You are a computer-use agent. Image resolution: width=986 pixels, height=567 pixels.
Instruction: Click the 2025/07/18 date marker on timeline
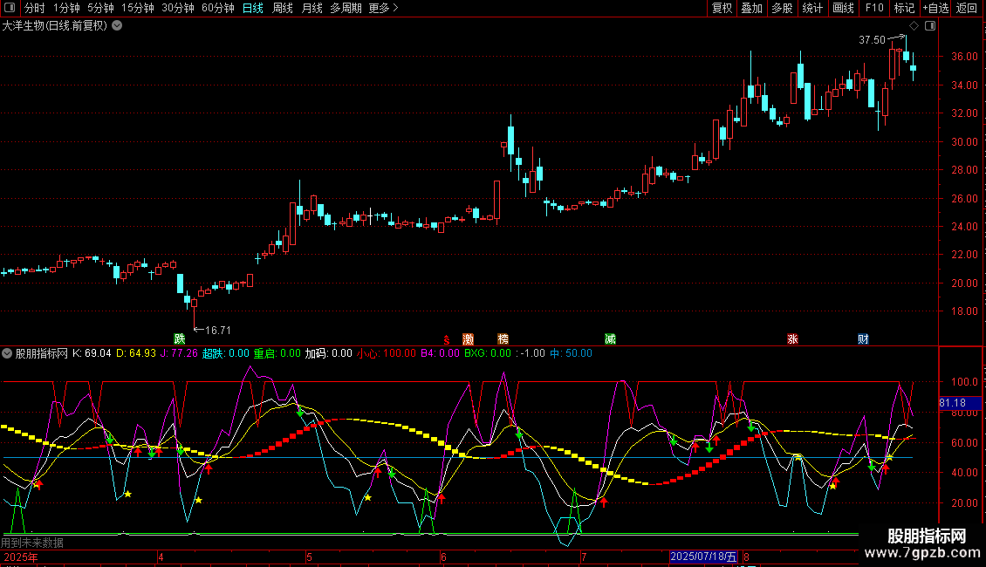[x=702, y=557]
